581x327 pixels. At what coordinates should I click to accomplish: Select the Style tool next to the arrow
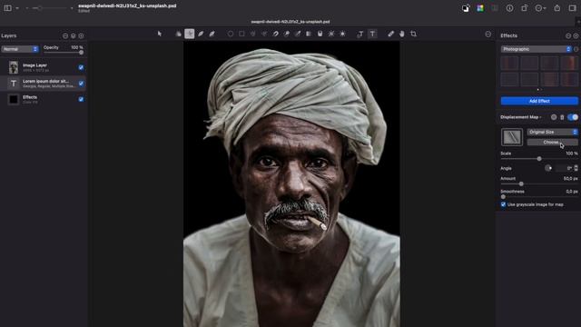[179, 34]
